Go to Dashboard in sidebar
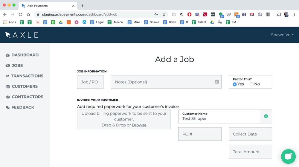Screen dimensions: 299x167 (25, 55)
